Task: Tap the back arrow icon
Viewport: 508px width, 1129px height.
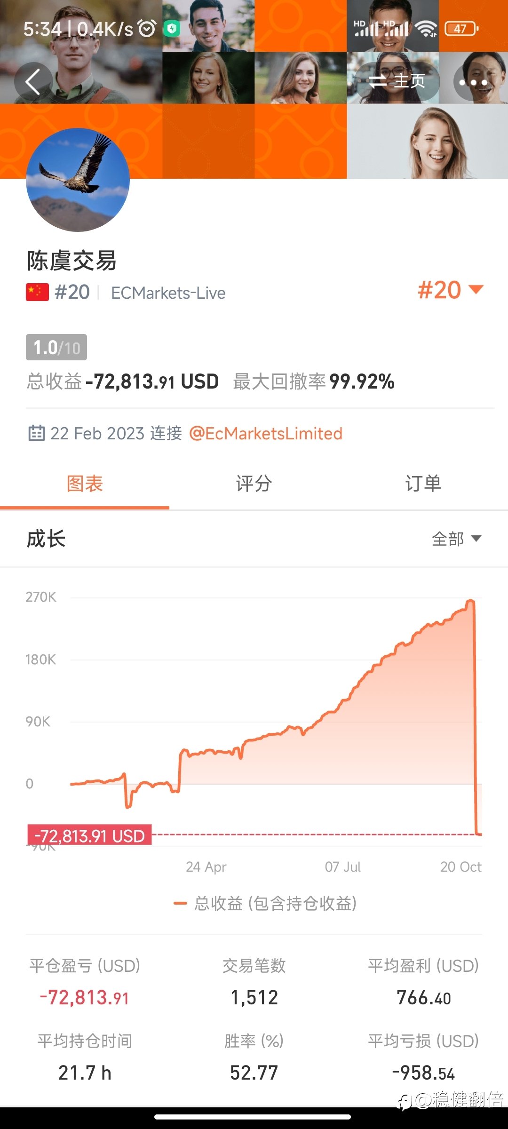Action: coord(33,82)
